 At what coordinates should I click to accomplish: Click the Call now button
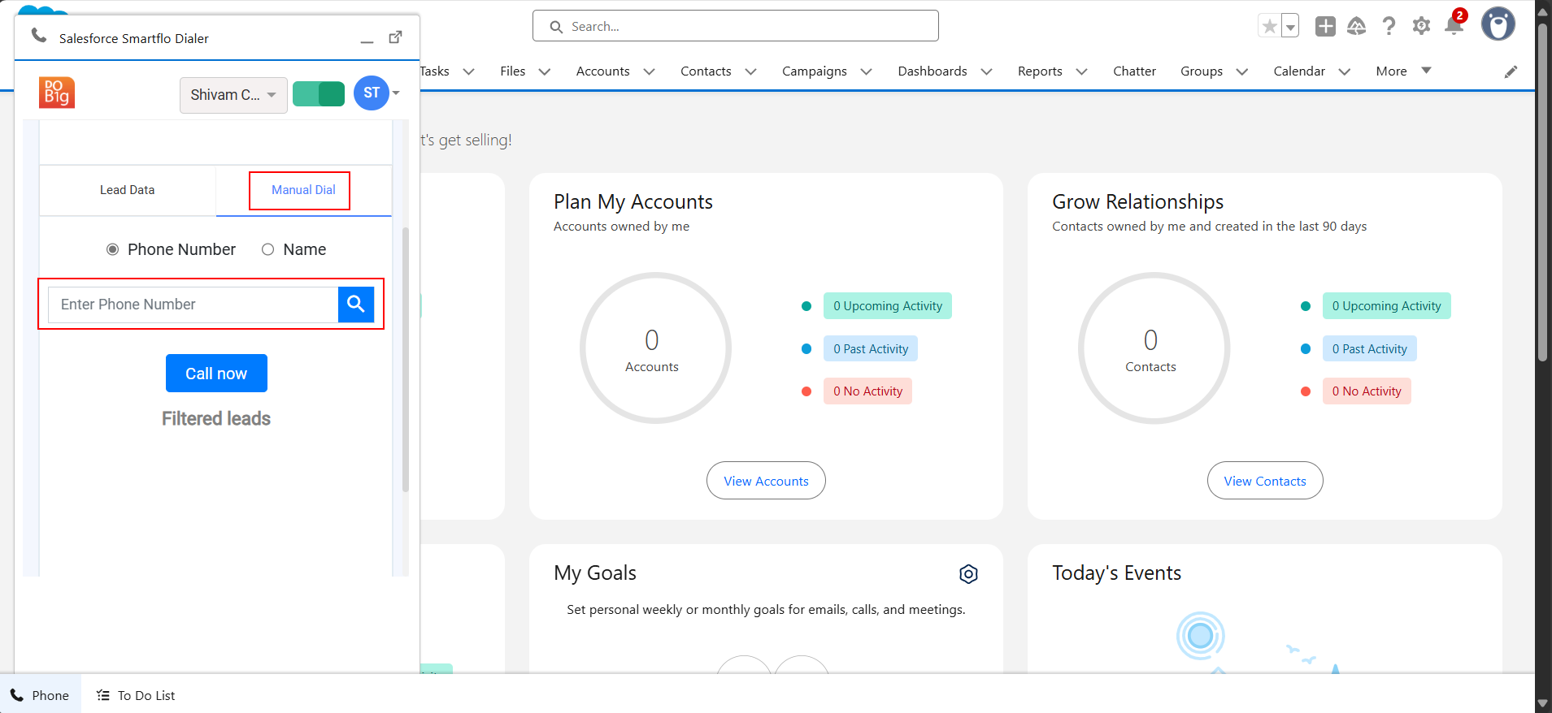pos(216,374)
